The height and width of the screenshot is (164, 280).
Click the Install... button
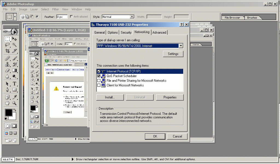coord(110,97)
